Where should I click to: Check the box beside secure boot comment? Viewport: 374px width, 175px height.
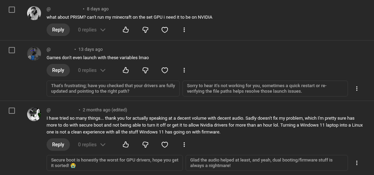pos(12,111)
